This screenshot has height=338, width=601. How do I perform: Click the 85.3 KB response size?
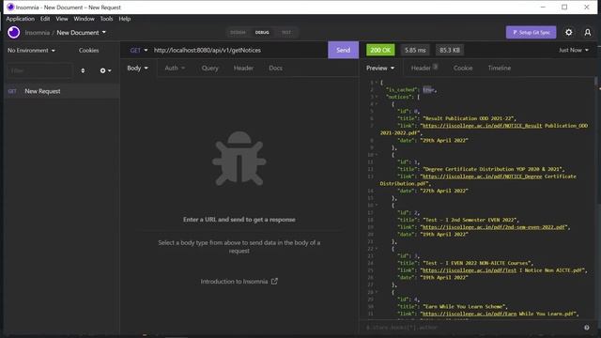[450, 50]
